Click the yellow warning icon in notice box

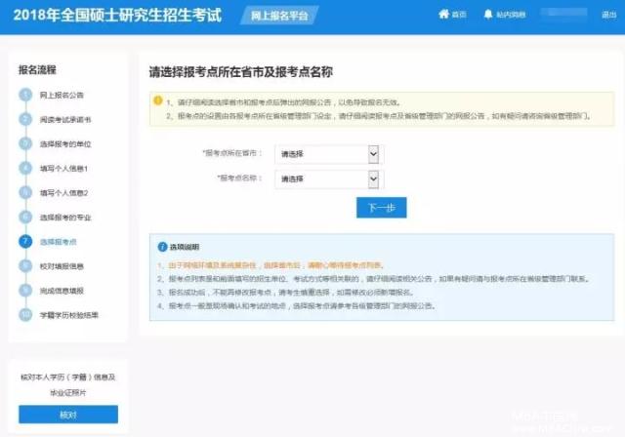157,102
